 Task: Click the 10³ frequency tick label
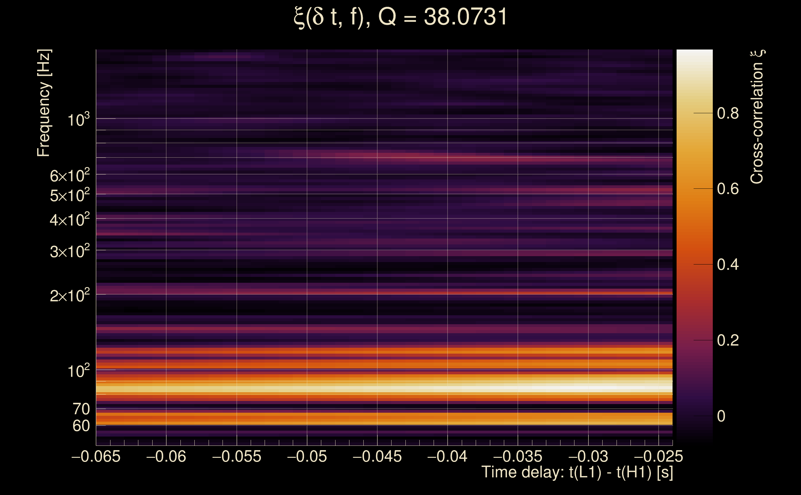coord(78,120)
